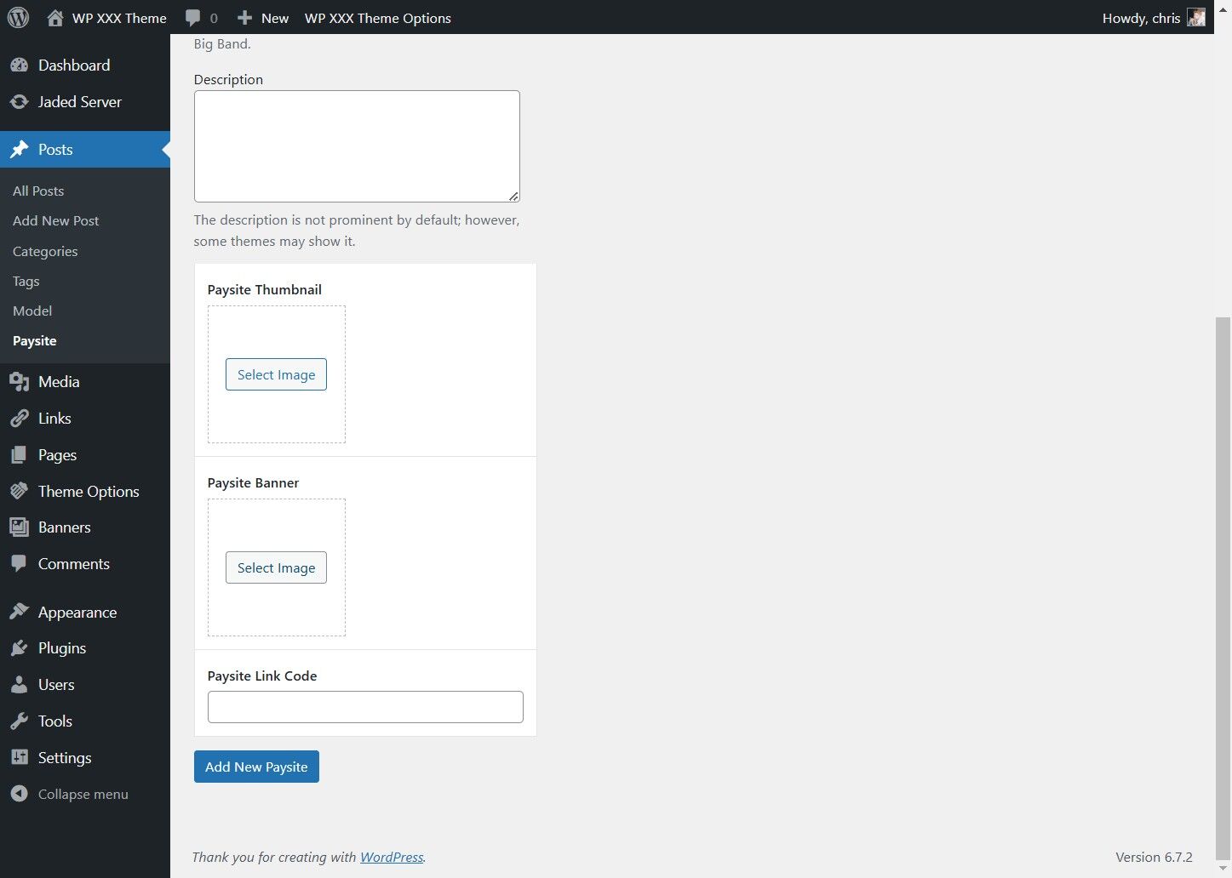Viewport: 1232px width, 878px height.
Task: Expand the Jaded Server menu
Action: coord(78,101)
